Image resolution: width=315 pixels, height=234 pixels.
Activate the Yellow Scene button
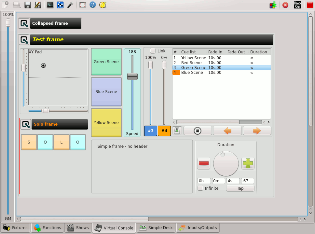(106, 122)
